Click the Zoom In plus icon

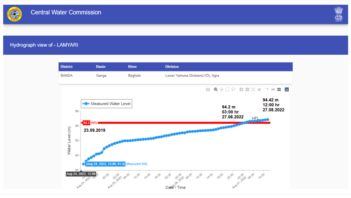(x=241, y=90)
